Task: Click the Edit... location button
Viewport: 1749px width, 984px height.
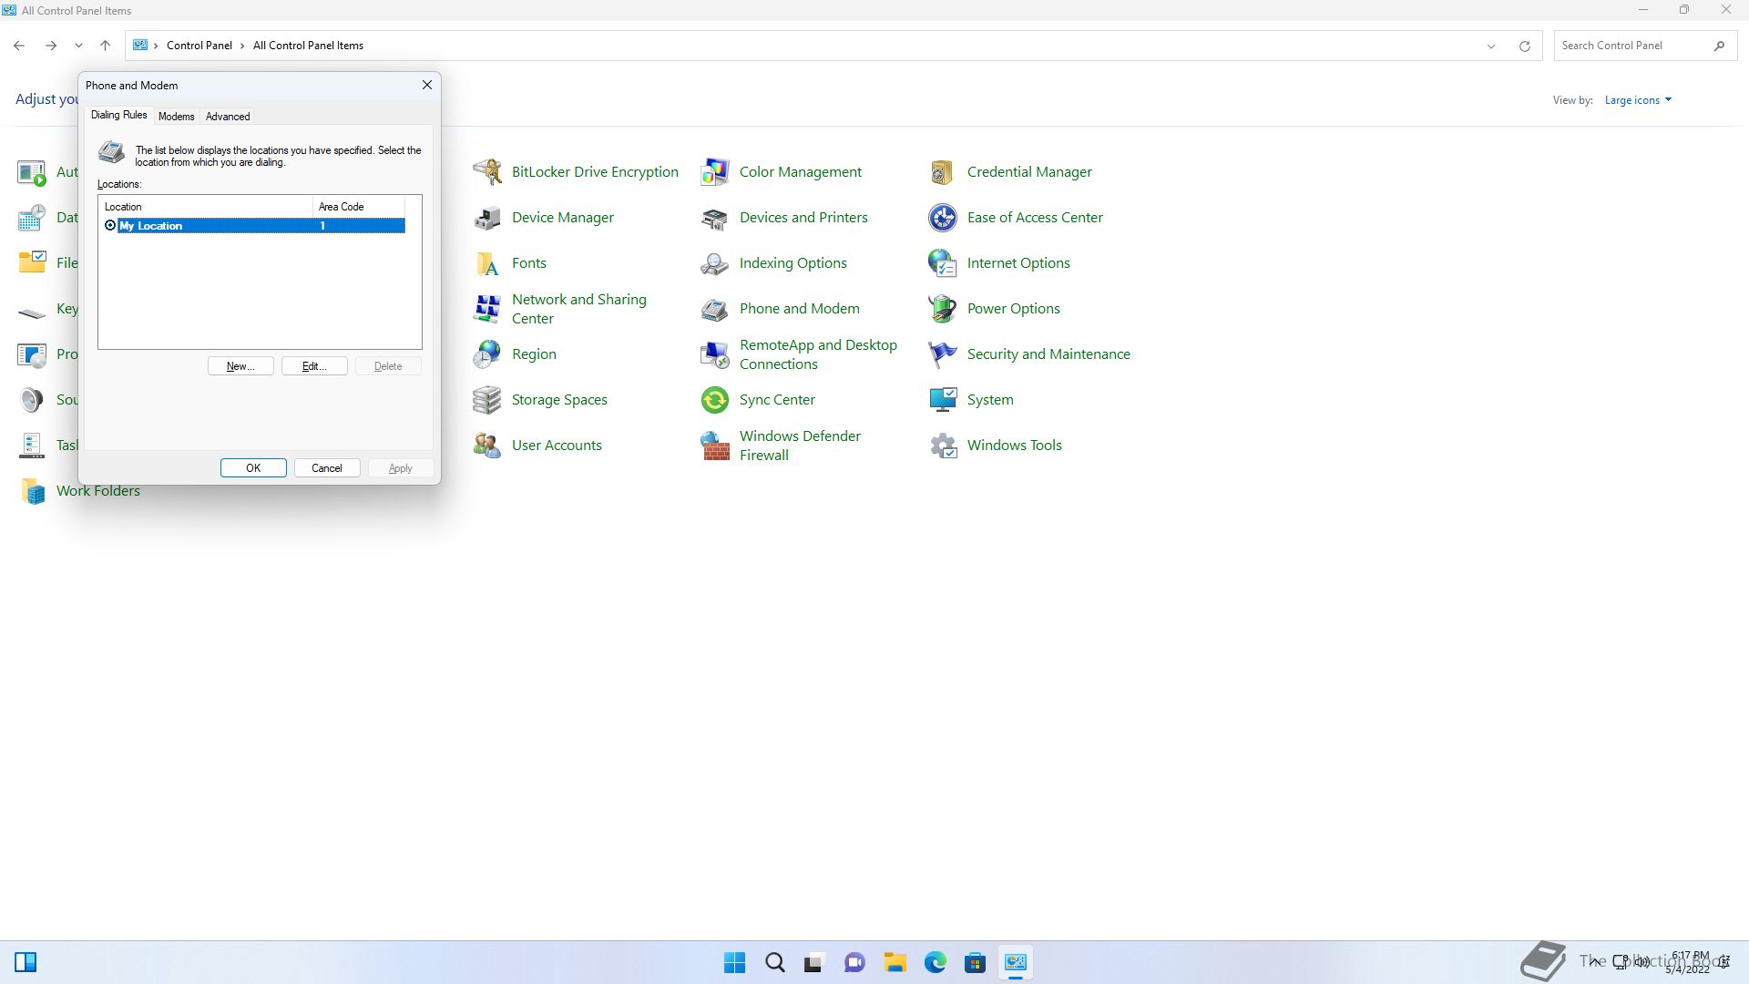Action: click(314, 366)
